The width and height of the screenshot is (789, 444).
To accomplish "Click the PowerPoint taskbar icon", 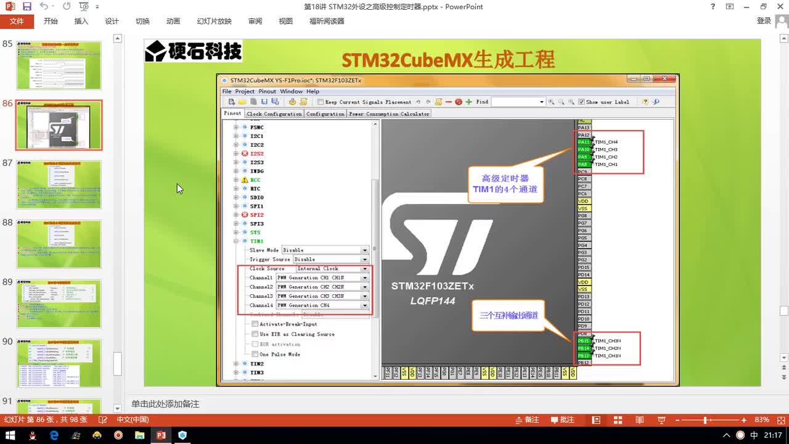I will tap(161, 435).
